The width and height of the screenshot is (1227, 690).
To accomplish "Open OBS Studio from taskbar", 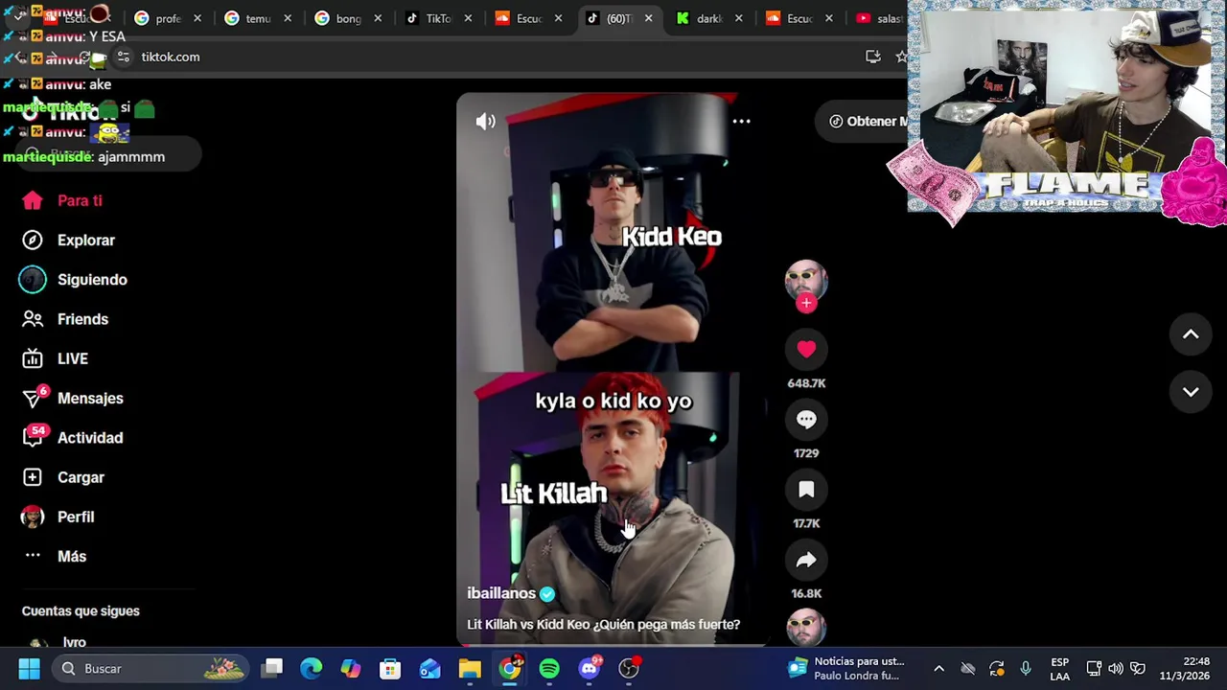I will pyautogui.click(x=629, y=668).
